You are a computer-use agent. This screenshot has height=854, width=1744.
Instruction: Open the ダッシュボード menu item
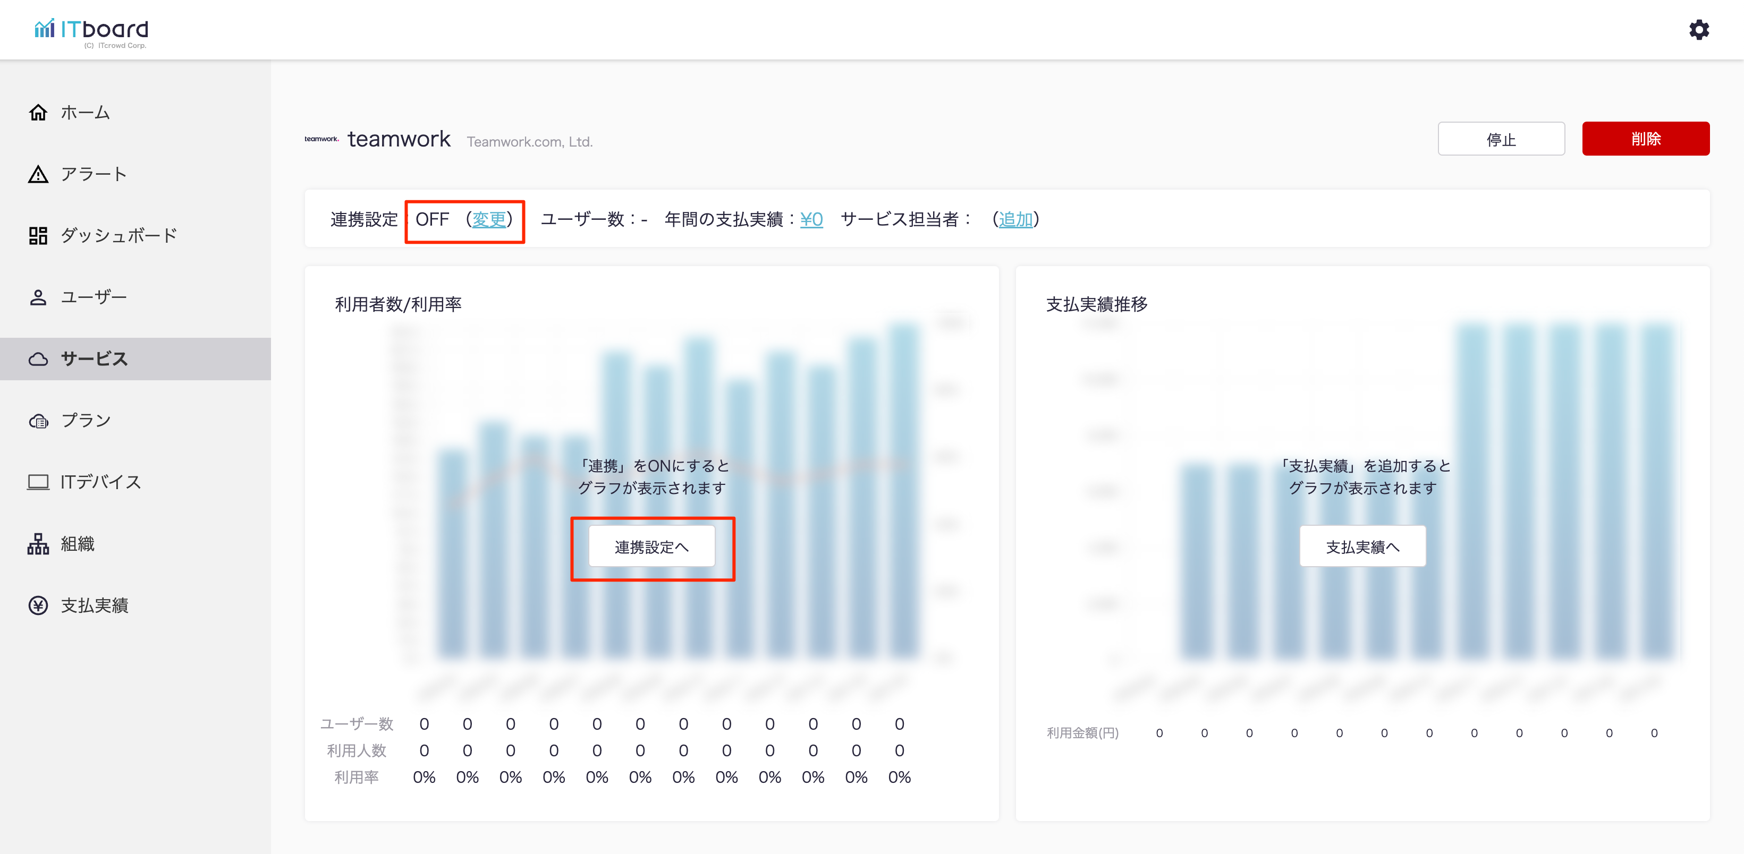click(118, 235)
